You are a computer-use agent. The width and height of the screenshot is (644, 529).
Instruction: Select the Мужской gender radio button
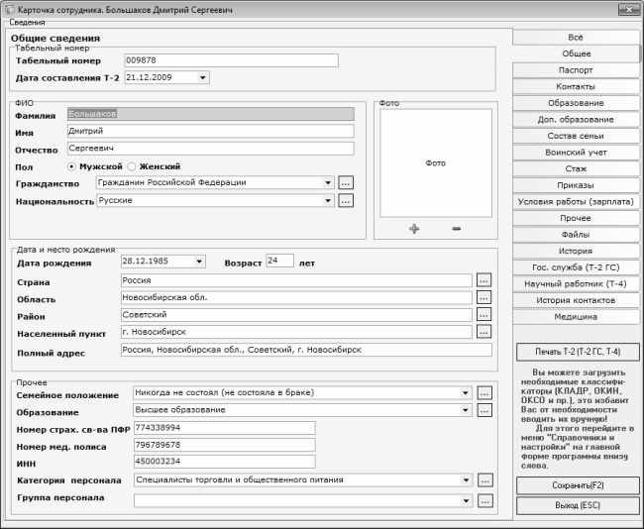coord(71,166)
